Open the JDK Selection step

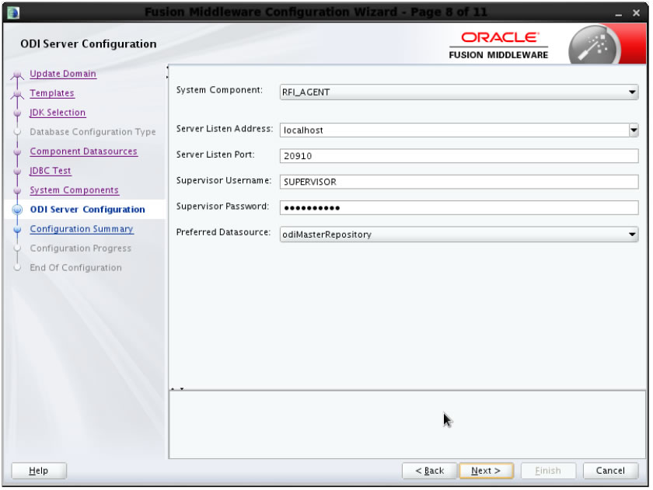(x=58, y=113)
